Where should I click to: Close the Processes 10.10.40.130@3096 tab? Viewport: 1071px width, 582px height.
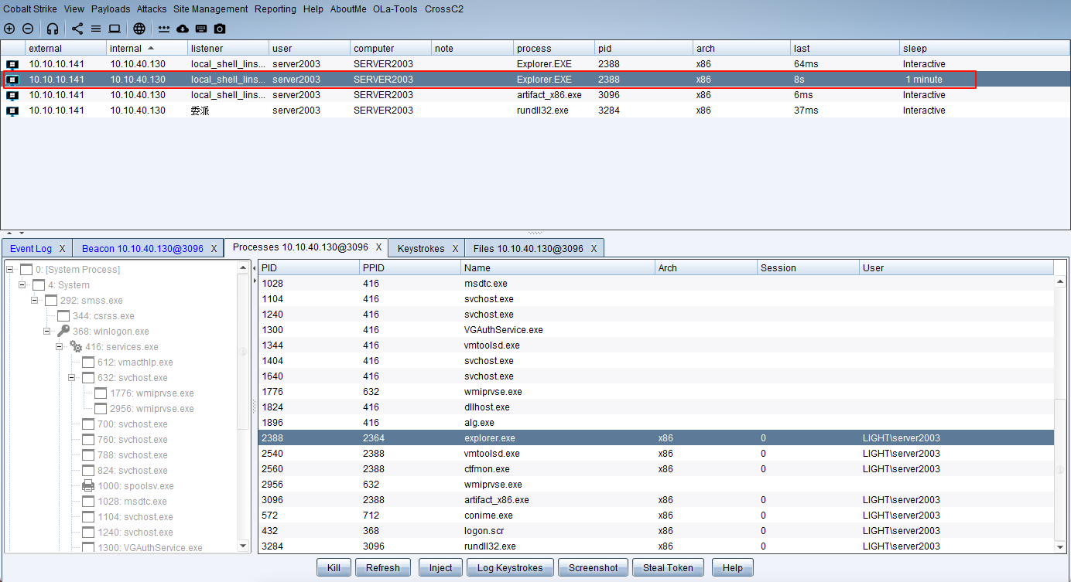[378, 247]
